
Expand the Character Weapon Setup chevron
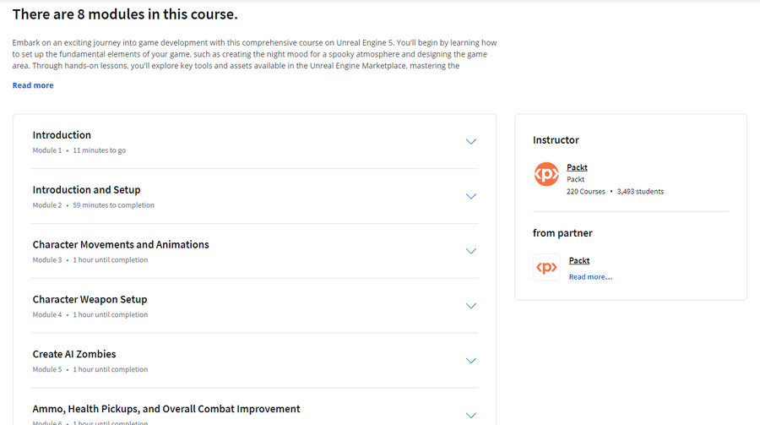coord(470,306)
